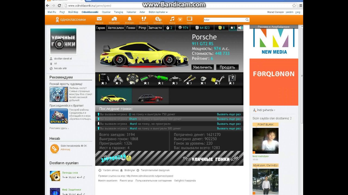
Task: Click the Artırmaq balance link
Action: [x=65, y=149]
